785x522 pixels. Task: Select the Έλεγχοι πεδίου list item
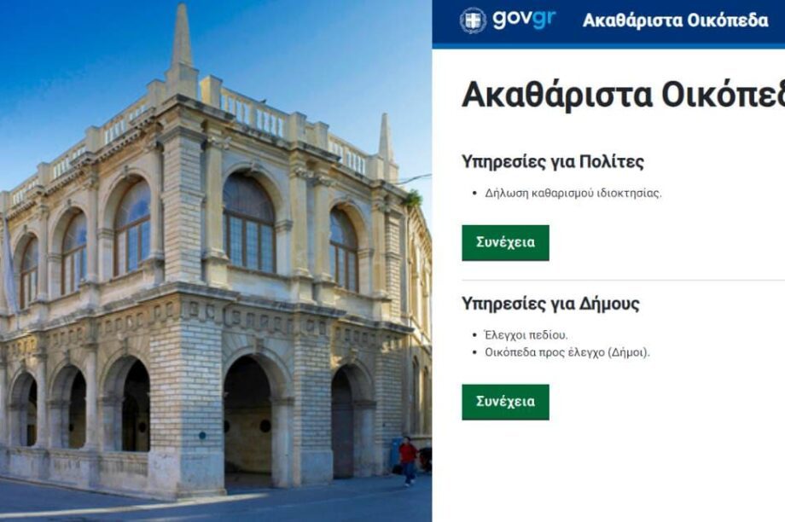[526, 335]
